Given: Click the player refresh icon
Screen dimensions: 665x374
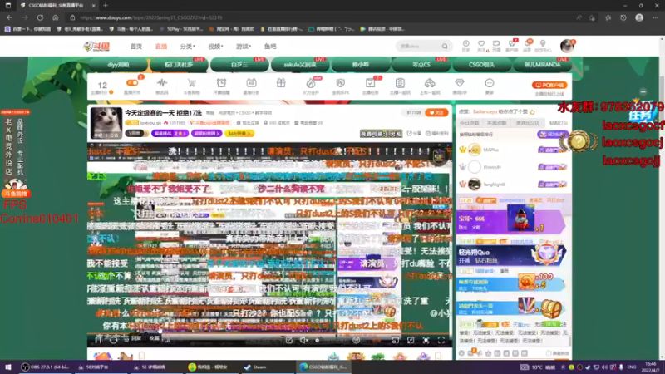Looking at the screenshot, I should coord(113,339).
